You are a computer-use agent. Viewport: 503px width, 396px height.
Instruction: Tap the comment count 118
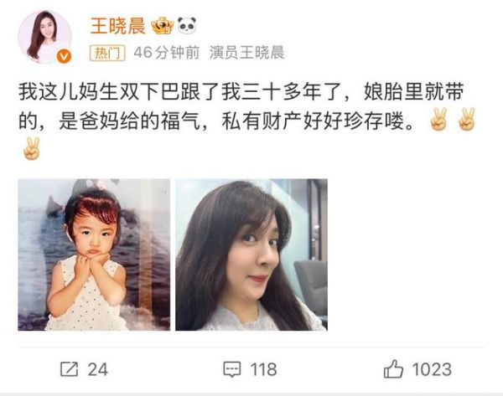click(264, 369)
